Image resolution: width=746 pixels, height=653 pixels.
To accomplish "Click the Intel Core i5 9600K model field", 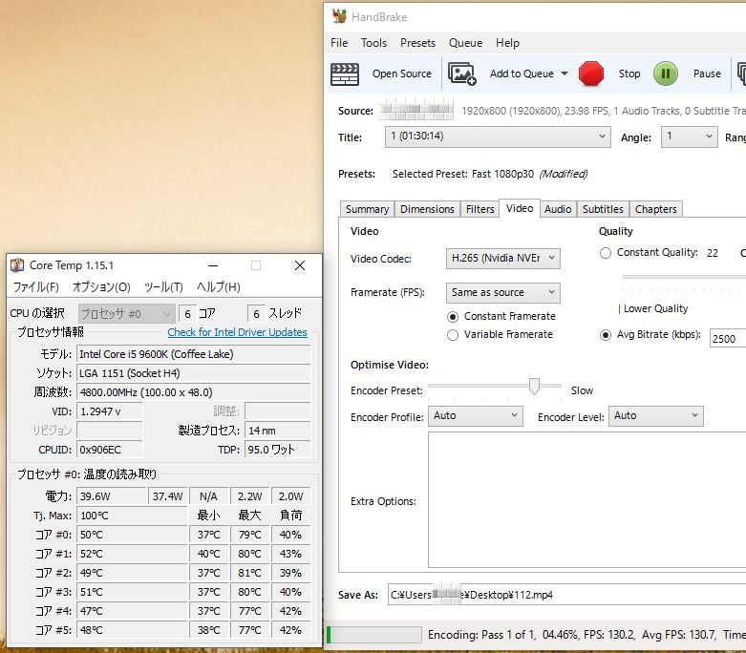I will (x=194, y=354).
